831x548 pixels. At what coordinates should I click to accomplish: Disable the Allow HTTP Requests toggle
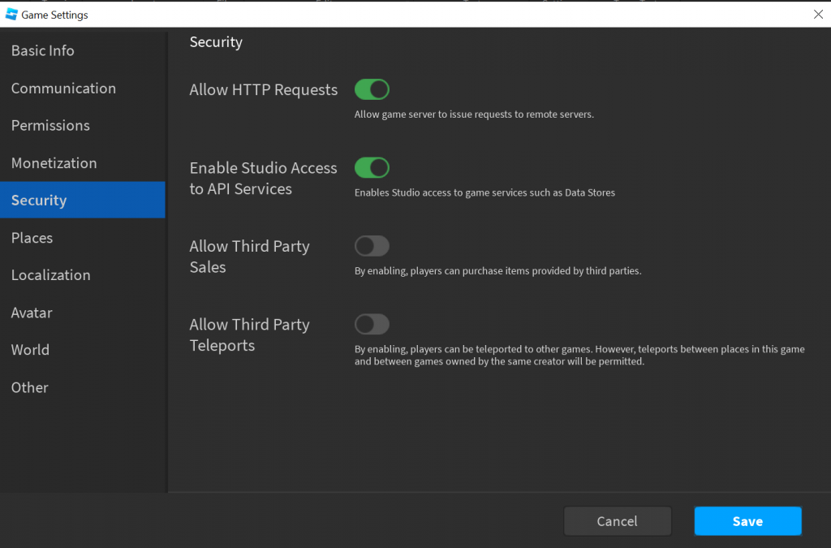click(372, 89)
